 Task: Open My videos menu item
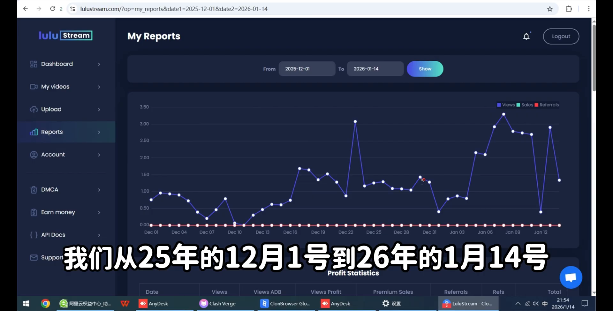click(66, 87)
